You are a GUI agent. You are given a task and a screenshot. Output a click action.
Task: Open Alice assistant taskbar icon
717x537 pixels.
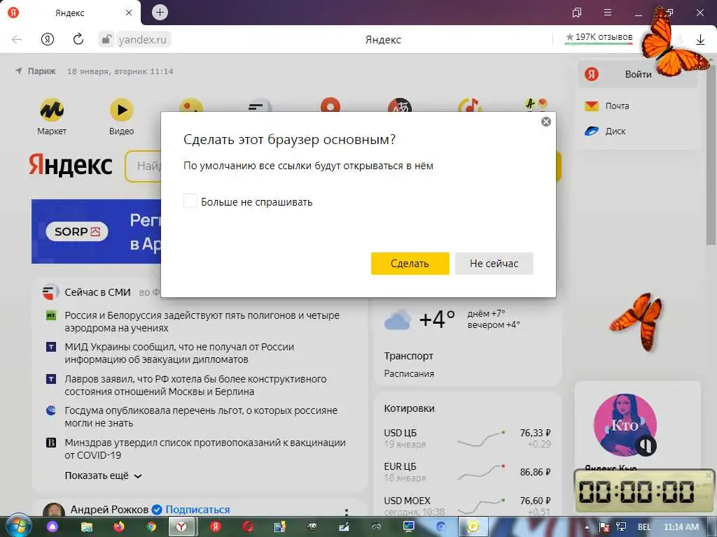tap(53, 527)
